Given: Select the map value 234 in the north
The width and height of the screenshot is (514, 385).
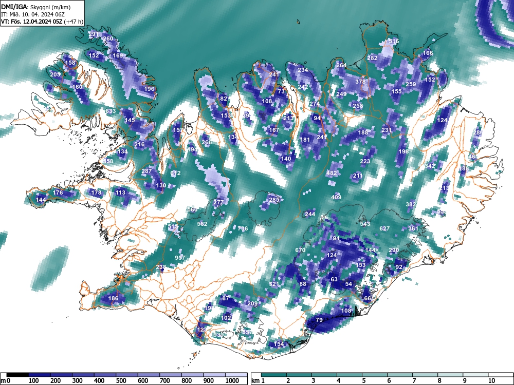Looking at the screenshot, I should click(303, 70).
